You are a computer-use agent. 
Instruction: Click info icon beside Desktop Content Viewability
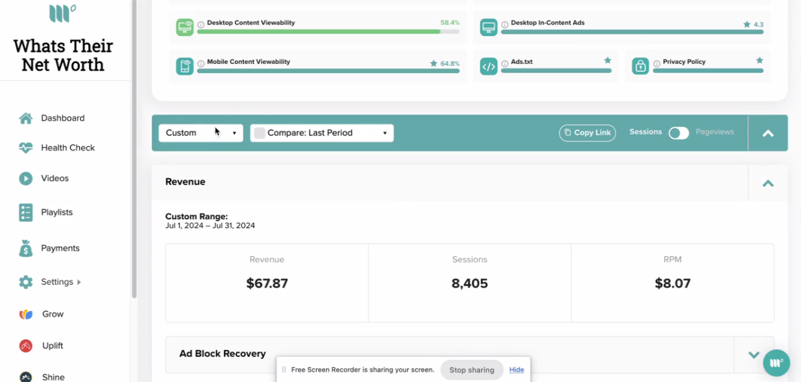201,25
